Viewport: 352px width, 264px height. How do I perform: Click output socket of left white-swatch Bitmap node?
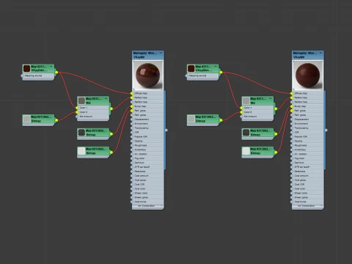(x=111, y=153)
